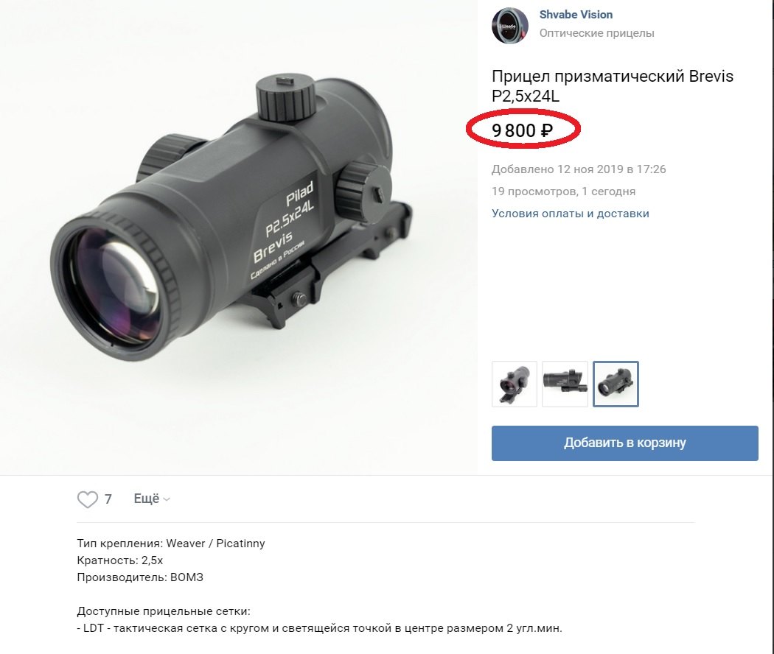Click the 9 800 ₽ price
The width and height of the screenshot is (774, 654).
tap(522, 130)
